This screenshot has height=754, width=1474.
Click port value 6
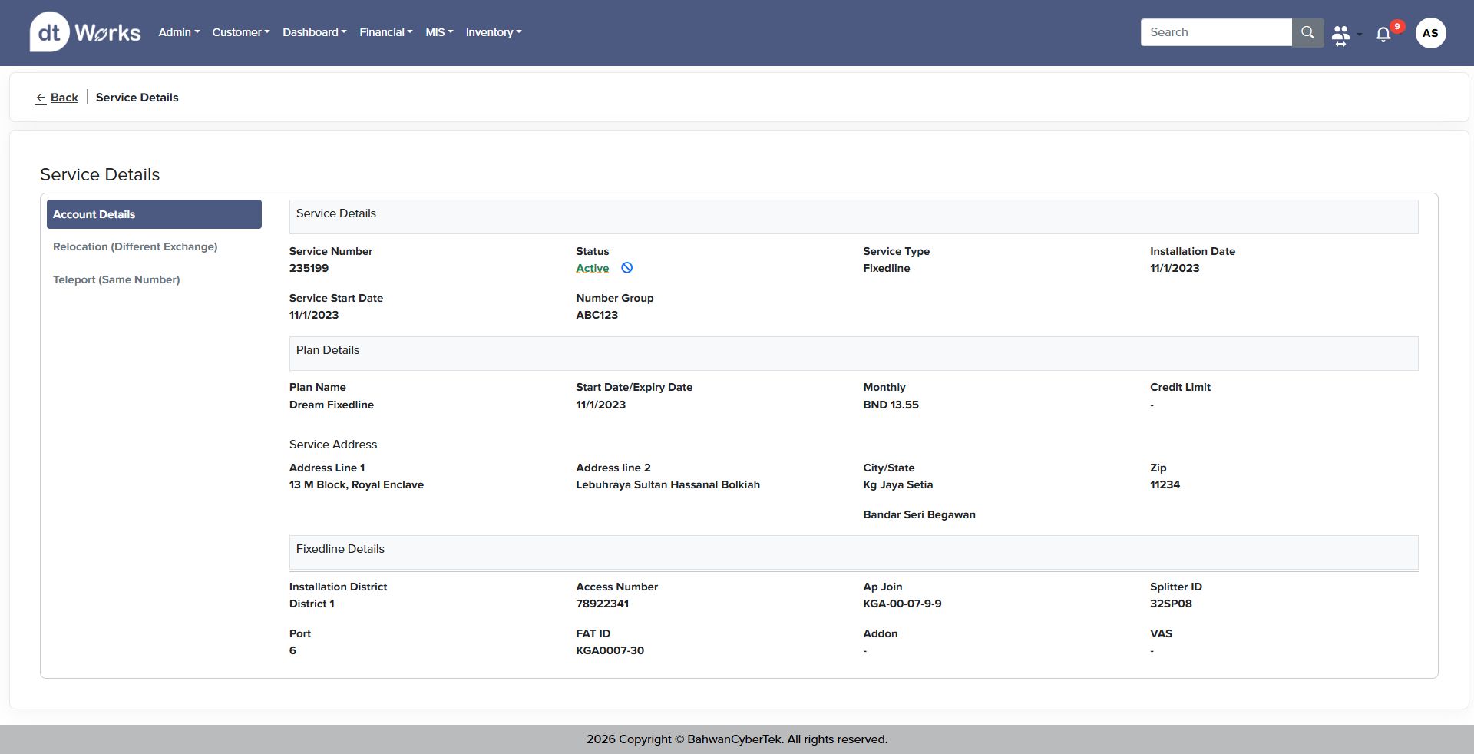[x=292, y=650]
